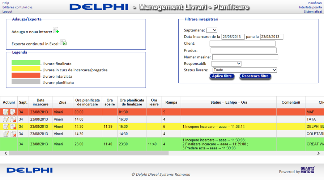
Task: Click the yellow legend color swatch
Action: (x=26, y=69)
